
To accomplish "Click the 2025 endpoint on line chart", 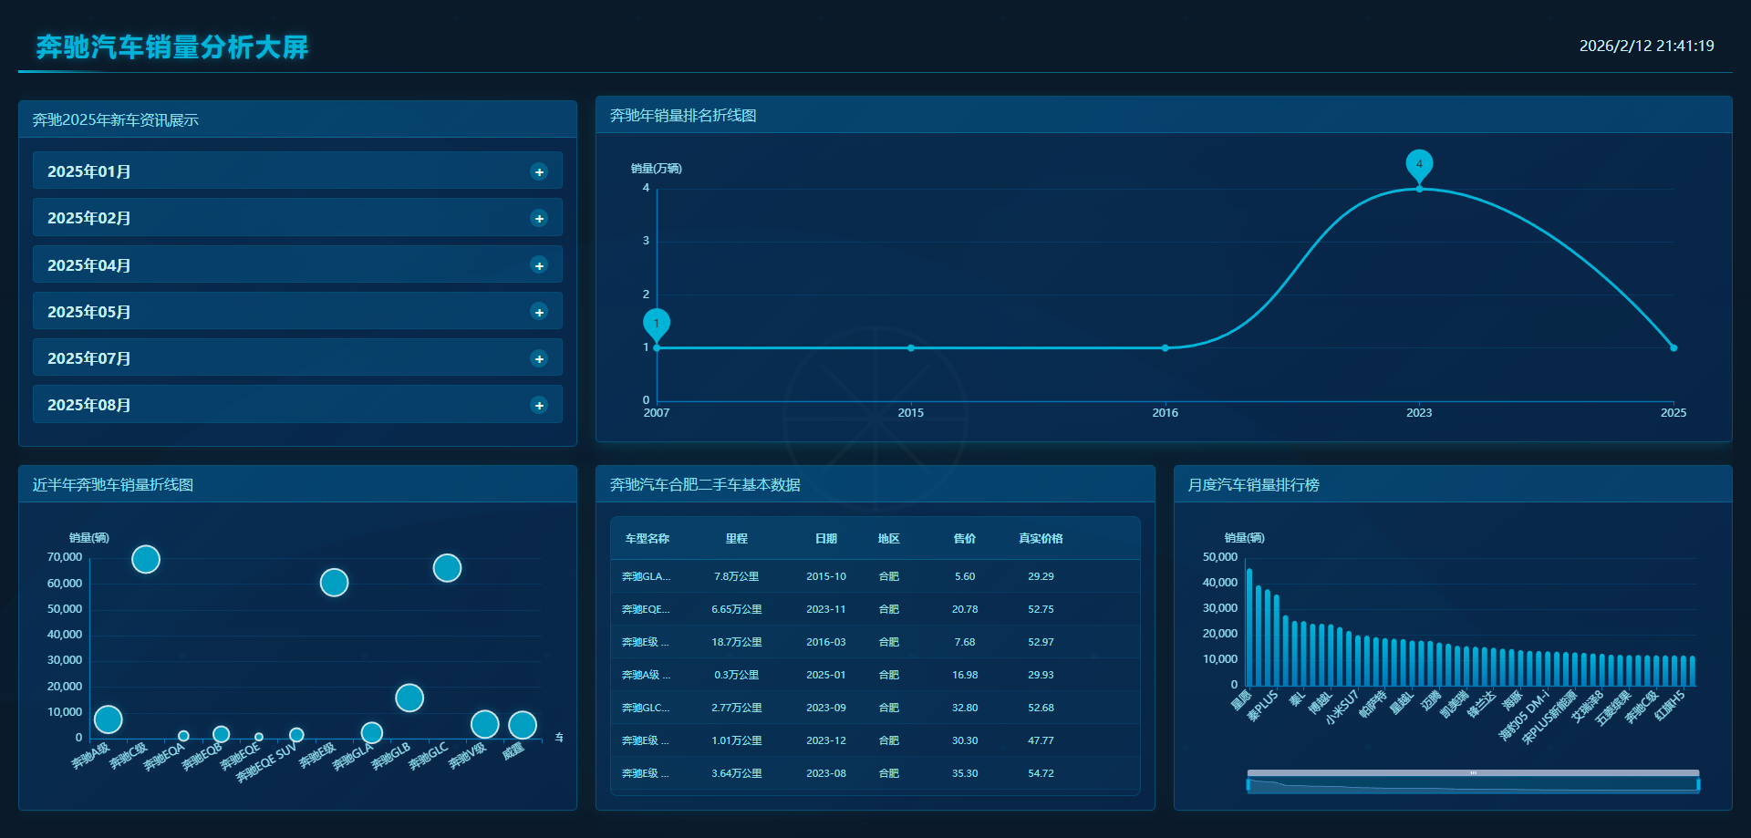I will click(1673, 347).
